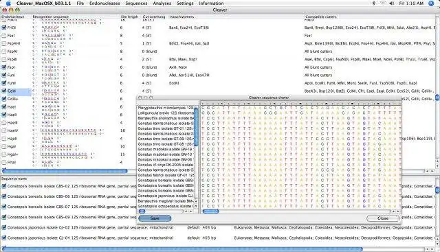
Task: Uncheck Gonatopsis borealis isolate GBS-06 sequence
Action: 4,196
